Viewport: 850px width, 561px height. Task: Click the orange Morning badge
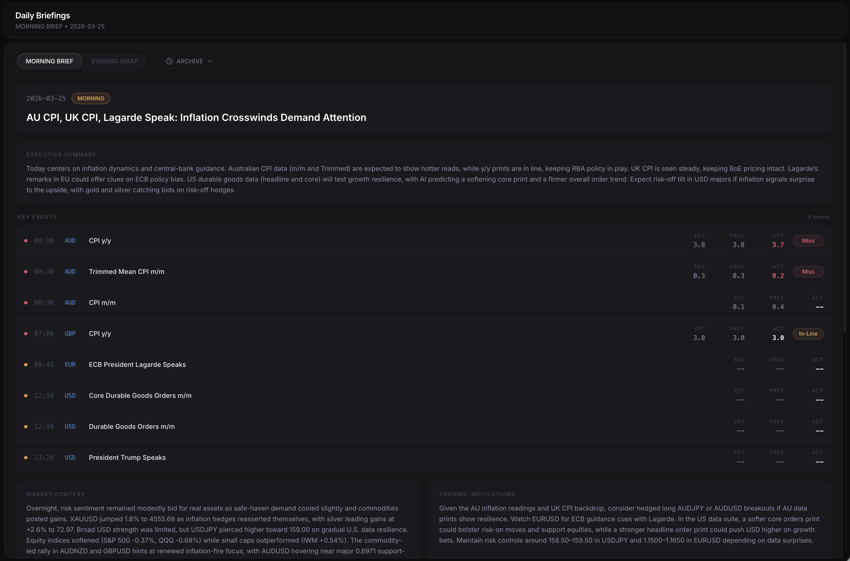pyautogui.click(x=91, y=98)
